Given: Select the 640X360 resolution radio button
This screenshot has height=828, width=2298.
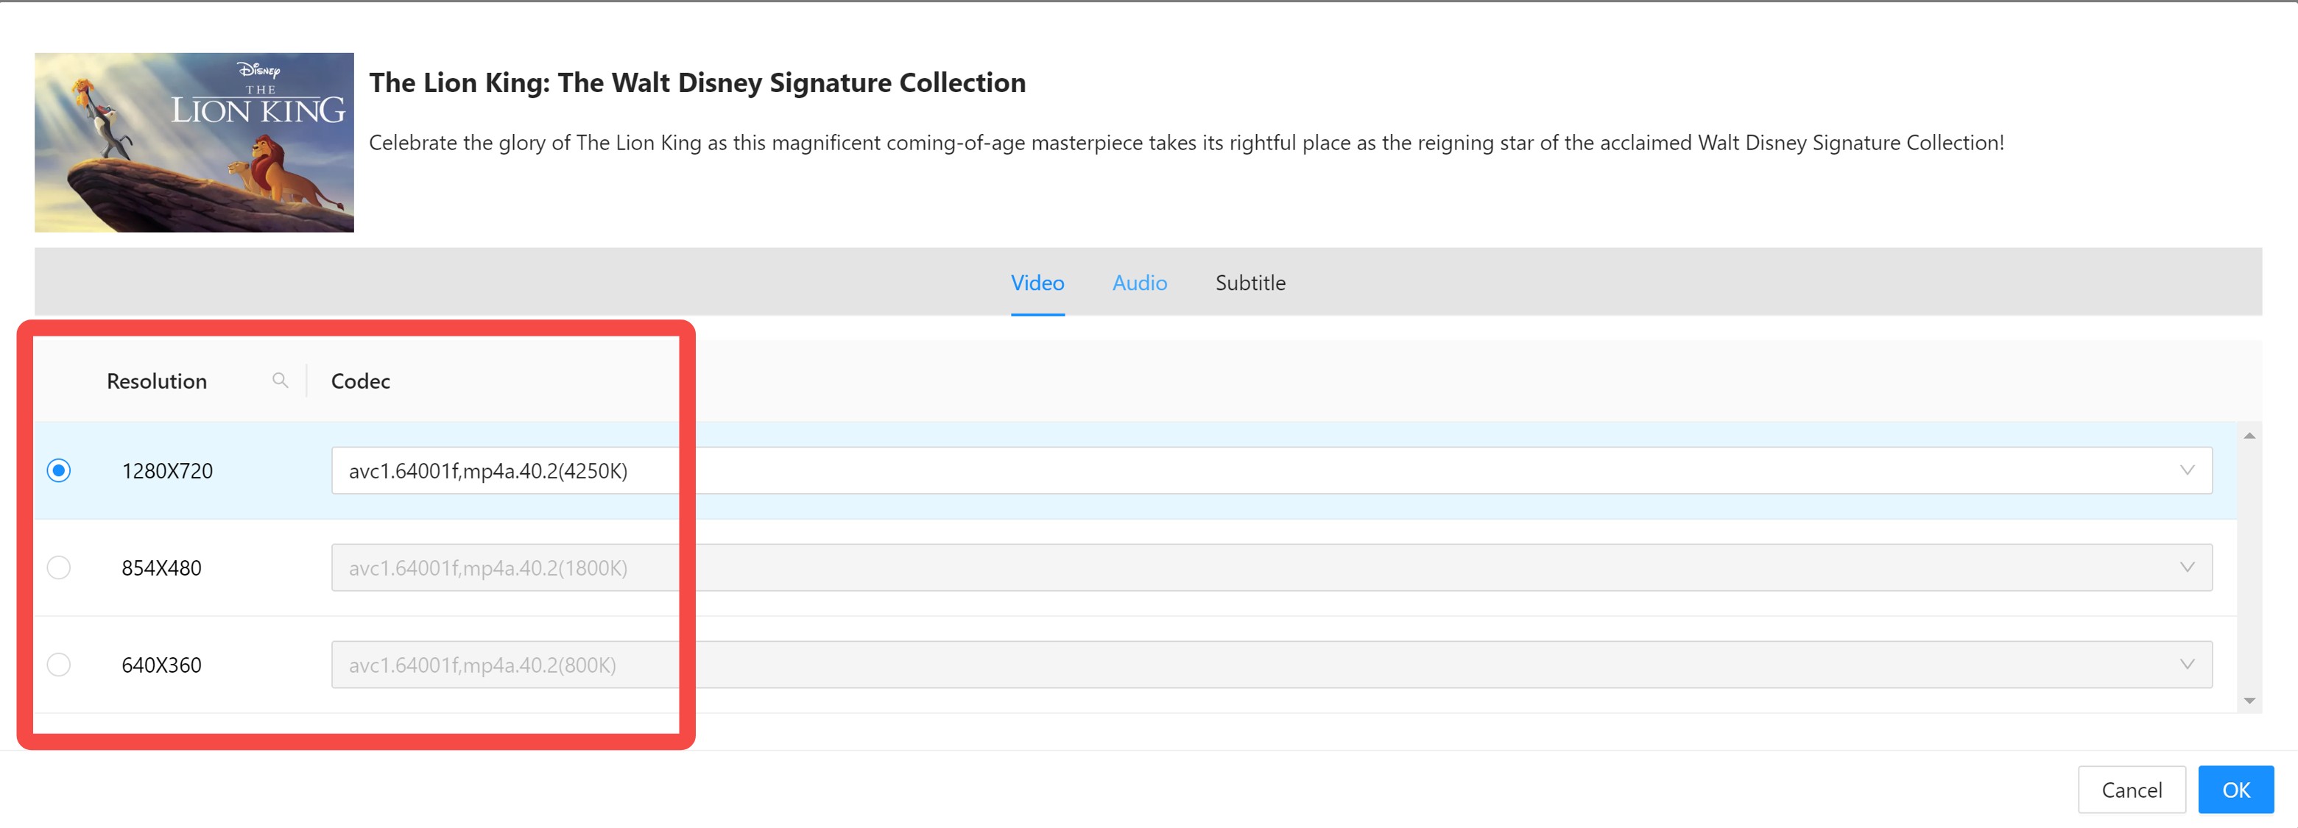Looking at the screenshot, I should click(59, 665).
